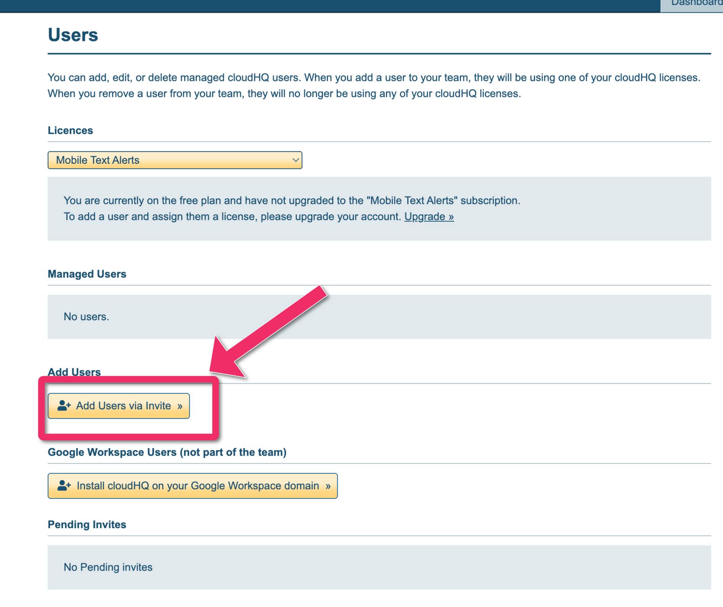Open the Mobile Text Alerts licence dropdown
This screenshot has height=607, width=723.
[175, 160]
